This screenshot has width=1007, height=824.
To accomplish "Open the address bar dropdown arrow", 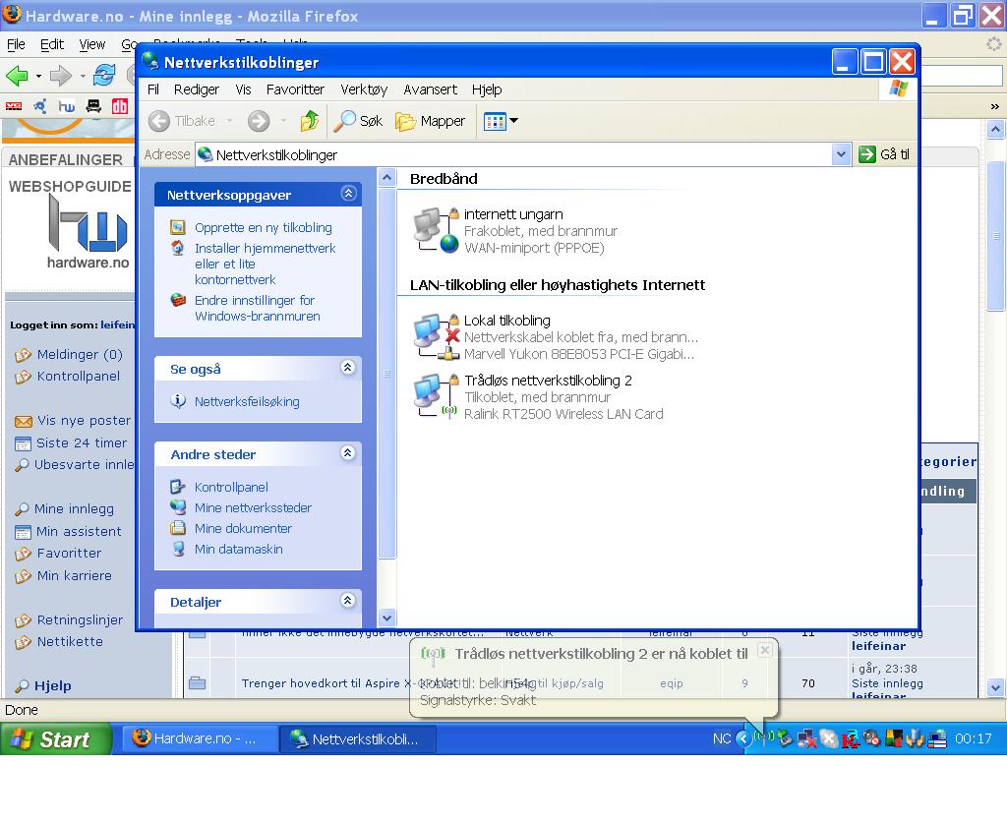I will (x=840, y=154).
